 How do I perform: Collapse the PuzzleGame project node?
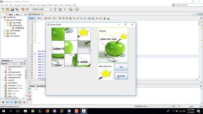[2, 17]
